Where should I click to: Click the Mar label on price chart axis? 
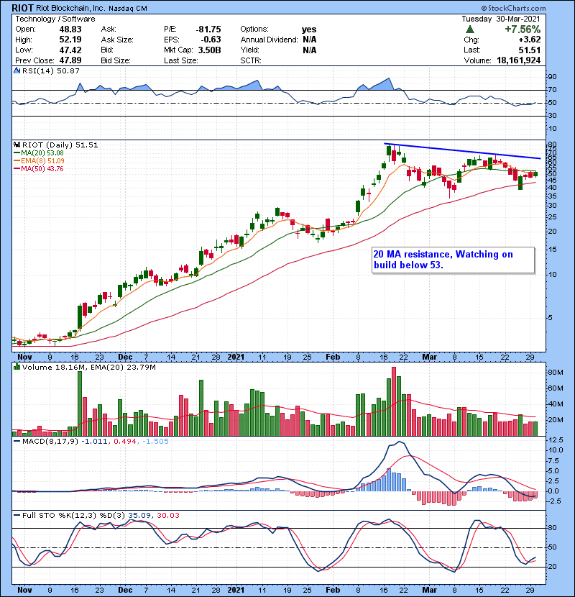(430, 357)
